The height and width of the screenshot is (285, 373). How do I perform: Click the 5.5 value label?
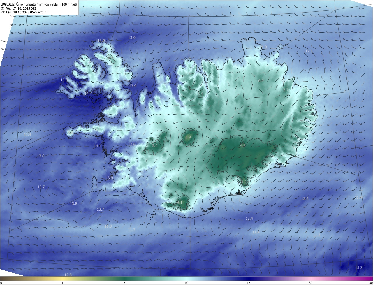[x=200, y=94]
